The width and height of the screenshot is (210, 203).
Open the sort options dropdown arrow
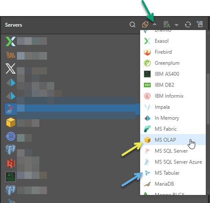[177, 25]
